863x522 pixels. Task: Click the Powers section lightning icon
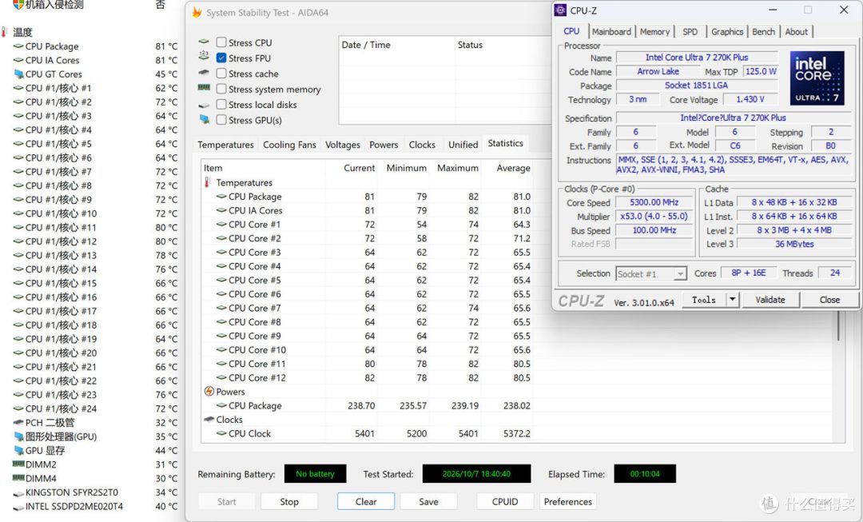(x=209, y=392)
